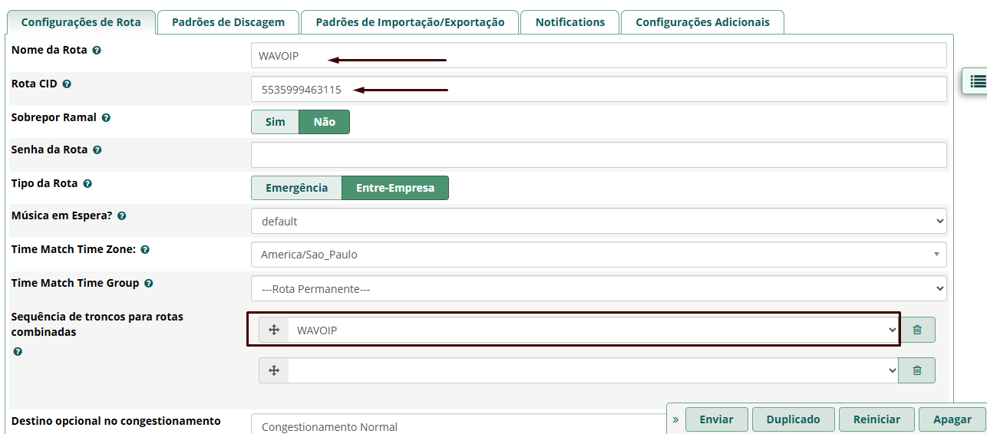Click help icon next to Senha da Rota
The image size is (987, 434).
pos(97,150)
